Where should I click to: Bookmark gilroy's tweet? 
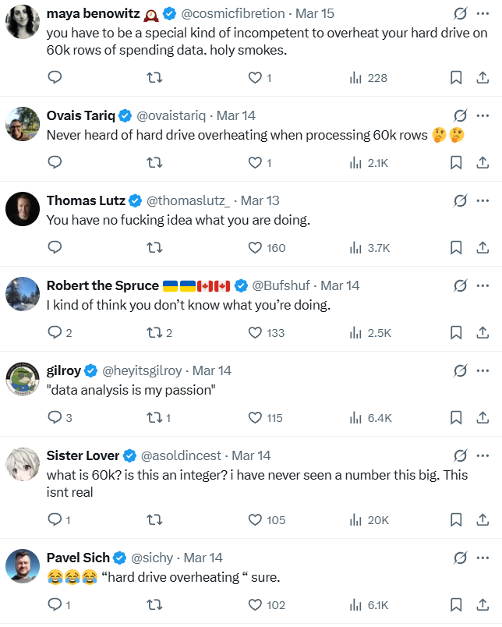coord(456,417)
